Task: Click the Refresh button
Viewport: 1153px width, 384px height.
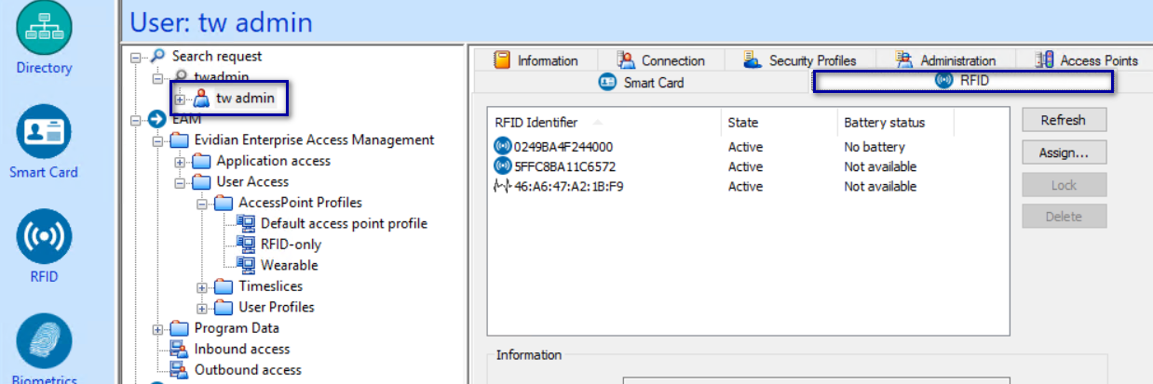Action: click(1064, 120)
